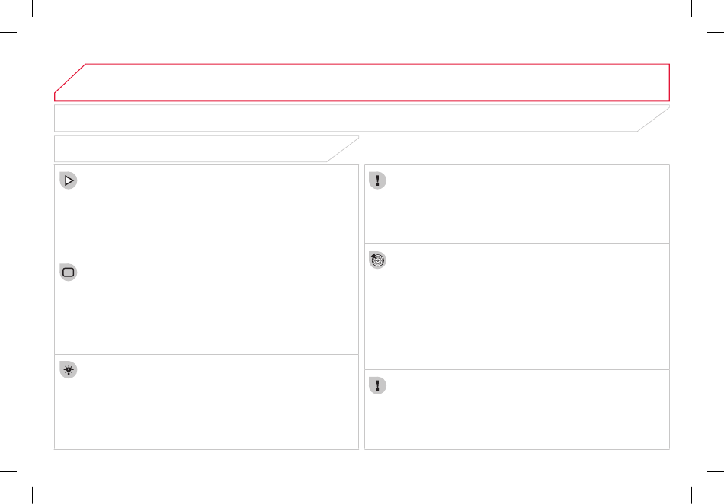Click the slanted right end of the shorter gray bar

(343, 148)
